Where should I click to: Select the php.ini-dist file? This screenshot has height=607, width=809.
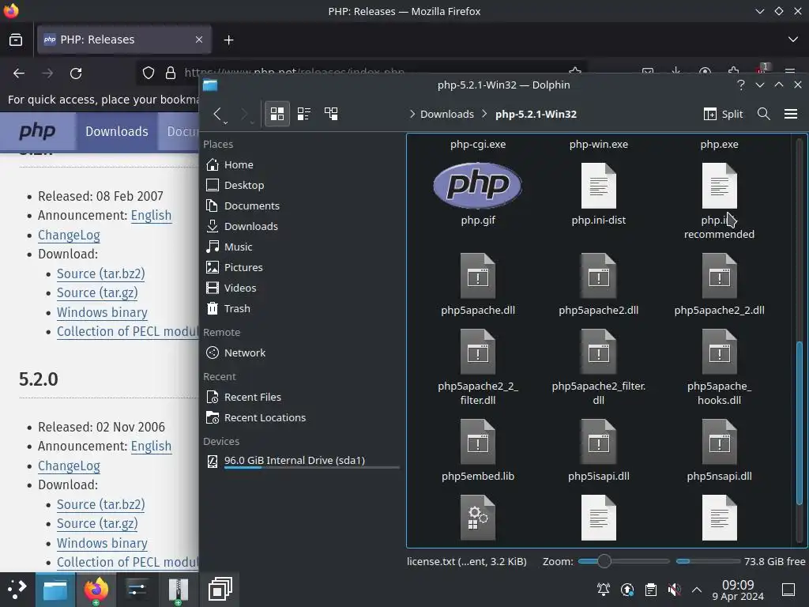599,194
